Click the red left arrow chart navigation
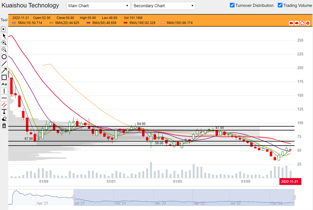The width and height of the screenshot is (313, 210). pyautogui.click(x=291, y=23)
